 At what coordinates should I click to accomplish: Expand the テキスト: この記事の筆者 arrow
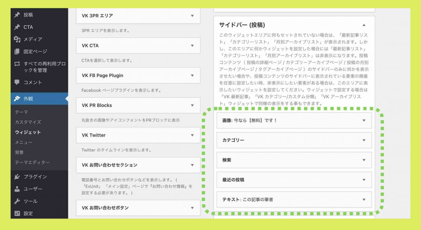364,200
